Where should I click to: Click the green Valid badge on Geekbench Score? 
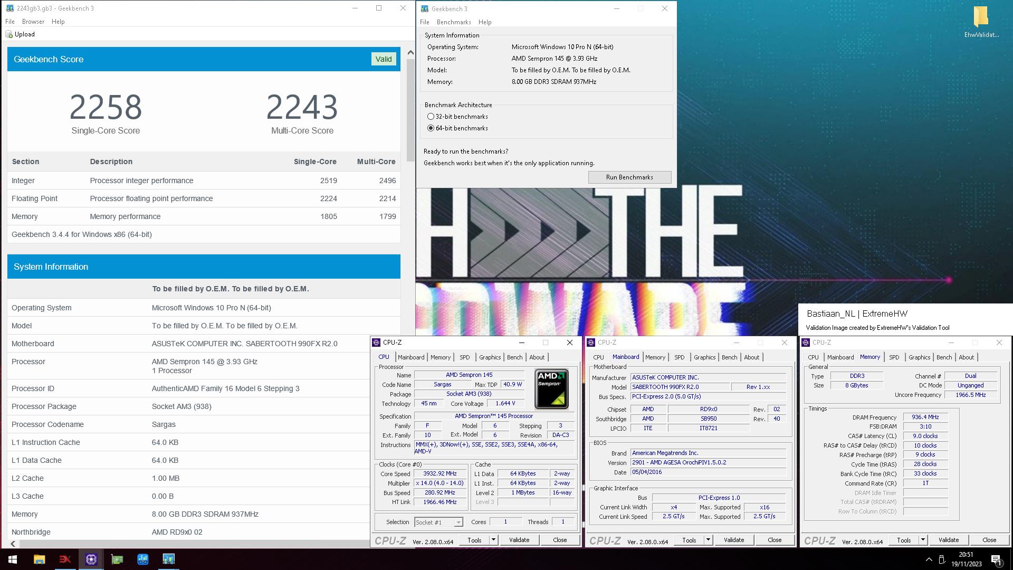pos(384,59)
